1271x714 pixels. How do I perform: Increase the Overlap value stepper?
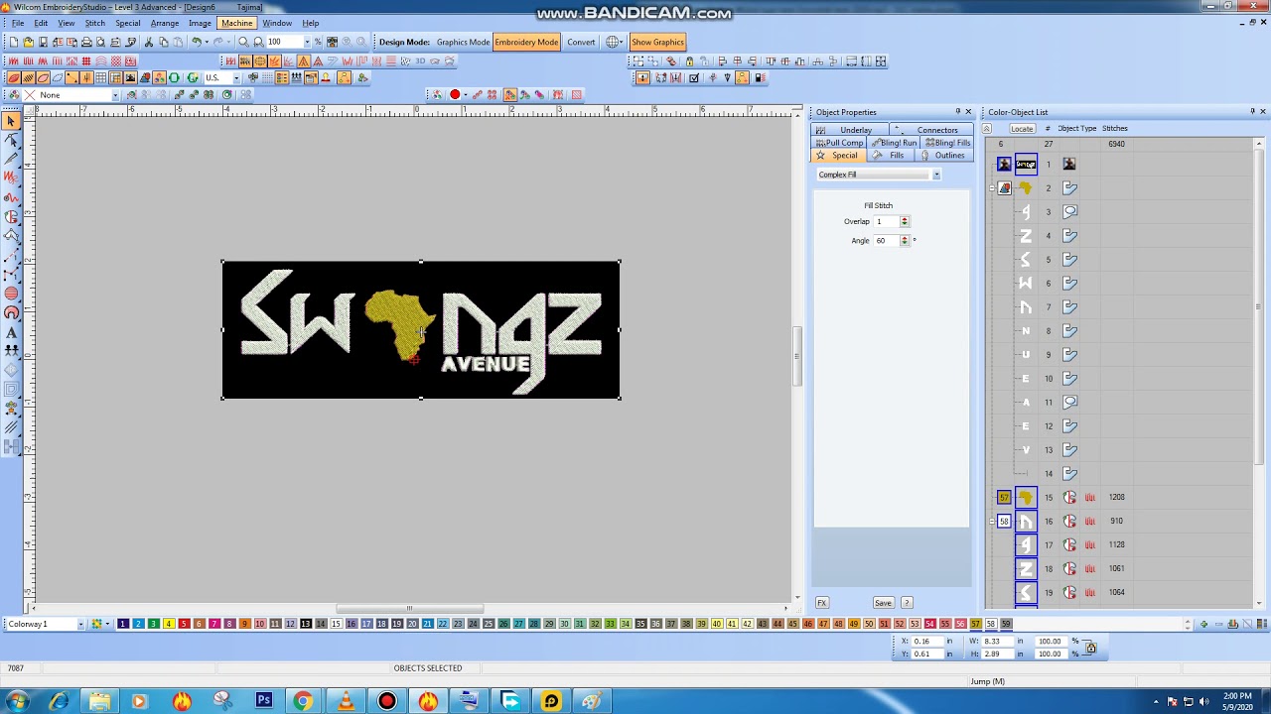pos(904,219)
